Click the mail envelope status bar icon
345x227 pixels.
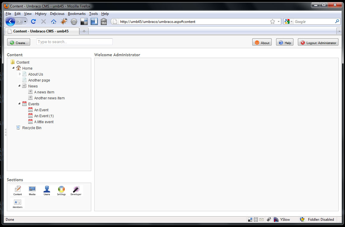click(x=262, y=219)
